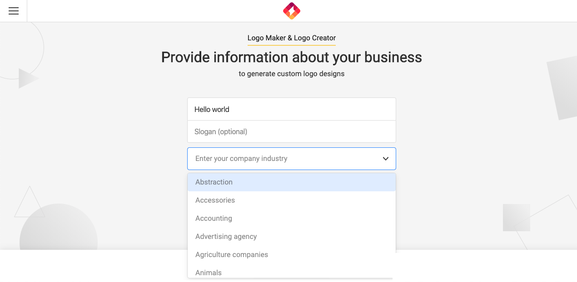Screen dimensions: 577x282
Task: Select Abstraction from the industry list
Action: pos(292,182)
